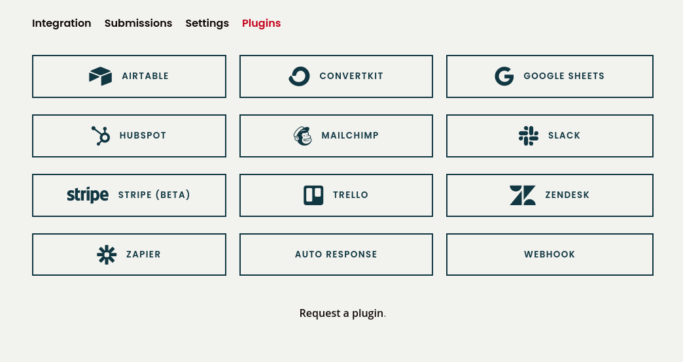This screenshot has width=683, height=362.
Task: Open the Integration tab
Action: coord(61,24)
